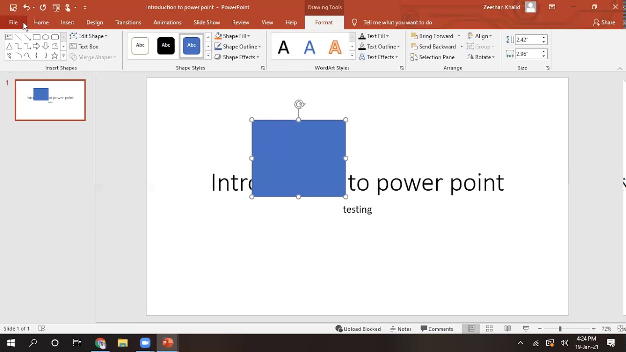Click the orange WordArt A style

pos(335,47)
